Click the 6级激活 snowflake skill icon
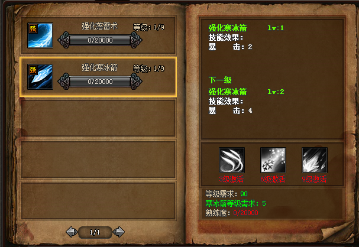 [x=273, y=160]
